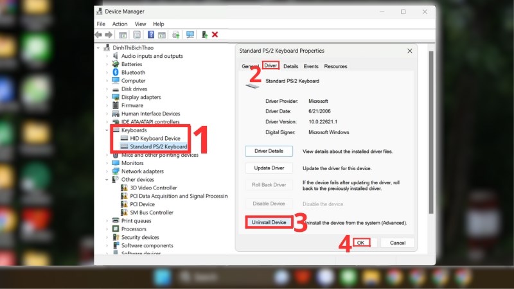514x289 pixels.
Task: Collapse the Other devices tree node
Action: pyautogui.click(x=107, y=180)
